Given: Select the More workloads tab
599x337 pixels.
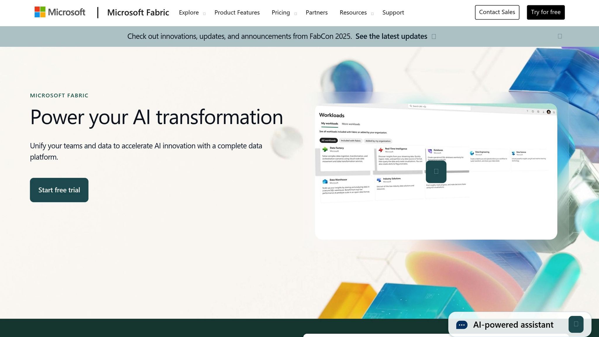Looking at the screenshot, I should (351, 124).
